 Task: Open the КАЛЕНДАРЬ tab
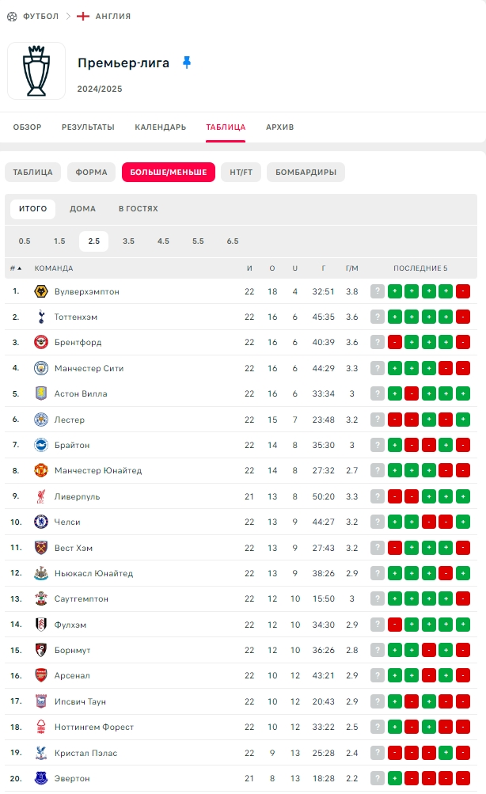click(161, 127)
